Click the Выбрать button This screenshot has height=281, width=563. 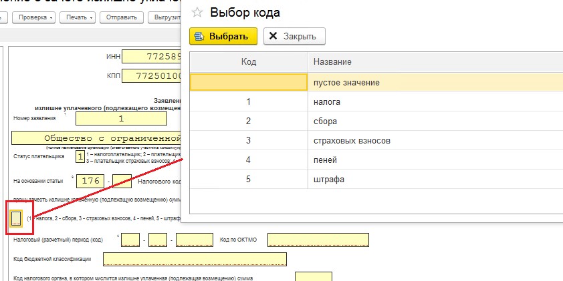point(223,36)
